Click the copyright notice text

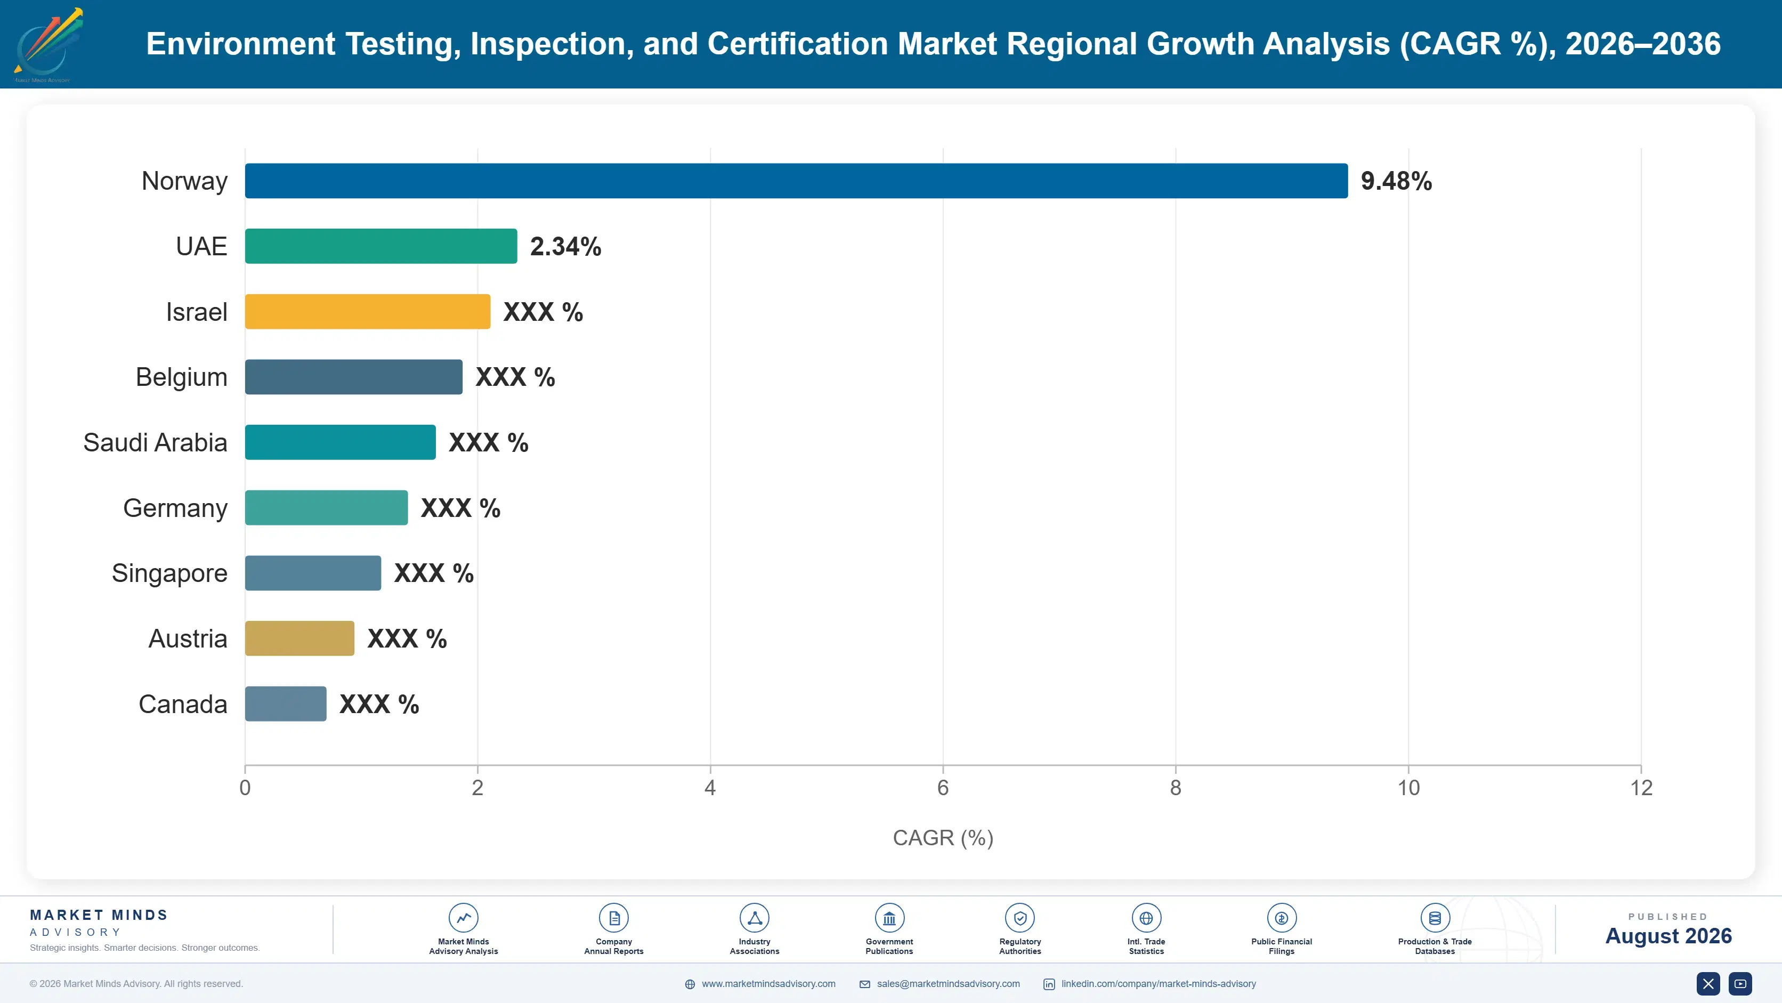136,984
